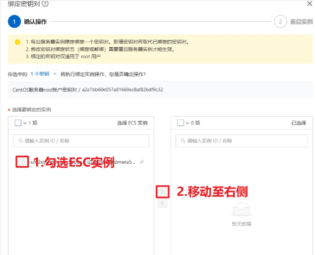Toggle select-all checkbox in 已选择 panel
Screen dimensions: 315x255
[181, 123]
